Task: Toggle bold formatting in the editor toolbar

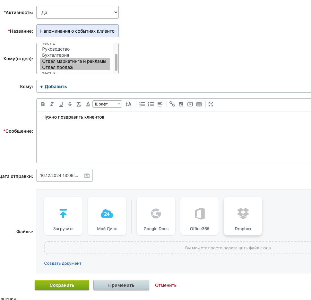Action: 43,104
